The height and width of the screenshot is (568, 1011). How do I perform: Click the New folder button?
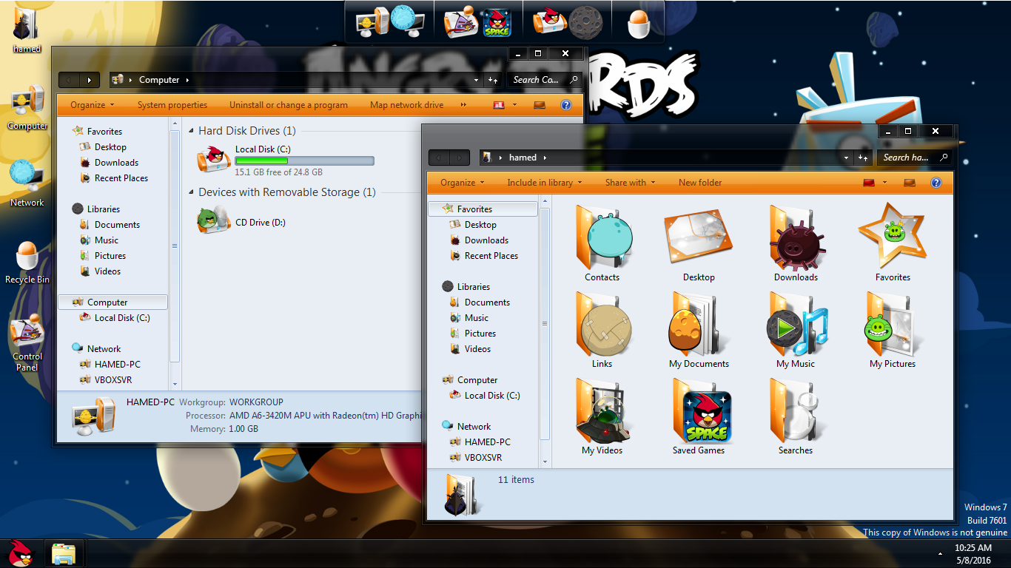click(699, 183)
